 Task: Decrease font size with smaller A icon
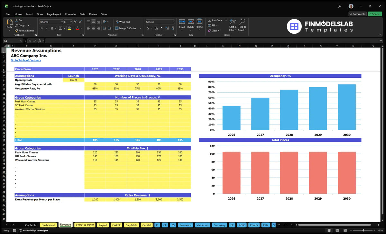click(80, 22)
